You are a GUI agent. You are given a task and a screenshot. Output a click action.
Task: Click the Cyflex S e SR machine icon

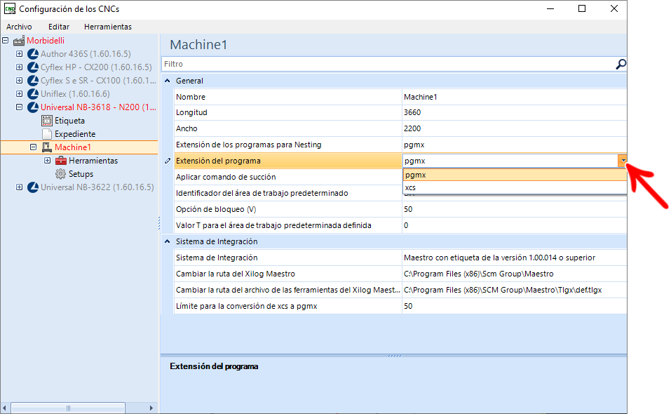point(33,81)
